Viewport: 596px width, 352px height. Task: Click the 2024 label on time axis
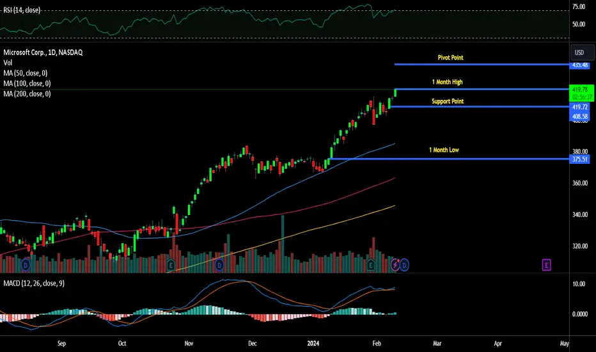pyautogui.click(x=313, y=343)
